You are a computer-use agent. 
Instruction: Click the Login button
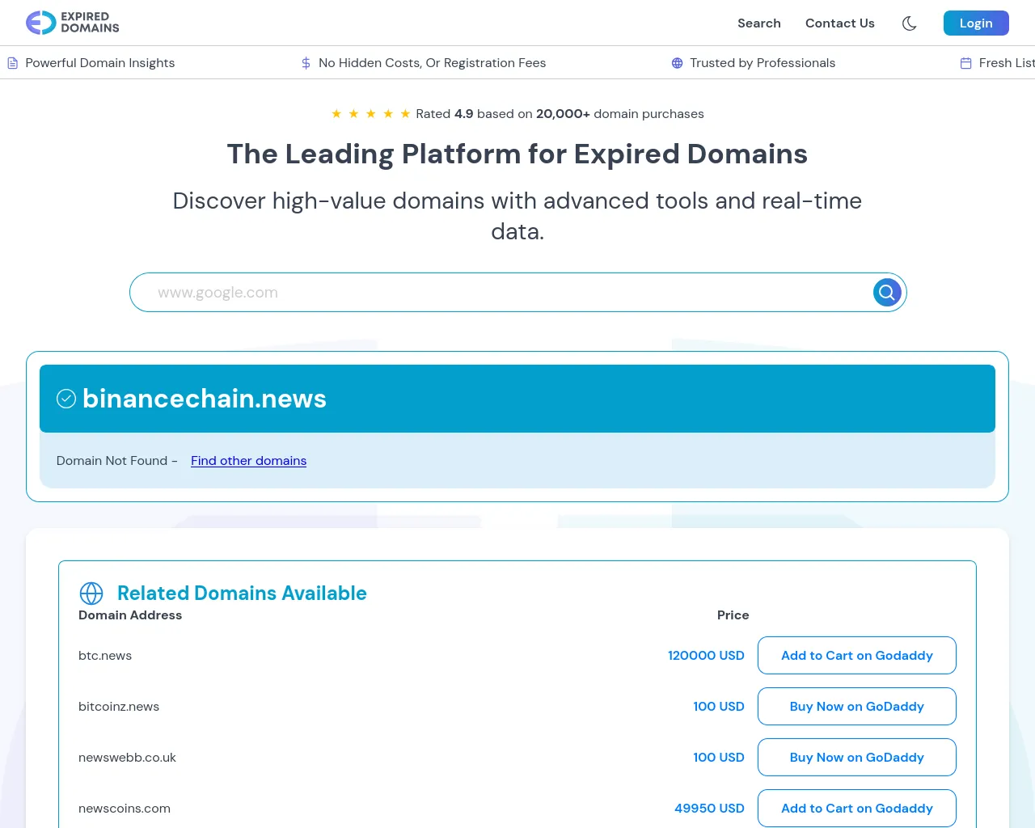point(976,23)
